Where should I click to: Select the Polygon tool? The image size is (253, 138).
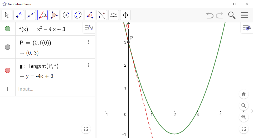click(x=54, y=15)
